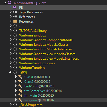This screenshot has width=107, height=107.
Task: Expand the TUTORIALS.Library namespace arrow
Action: click(11, 30)
